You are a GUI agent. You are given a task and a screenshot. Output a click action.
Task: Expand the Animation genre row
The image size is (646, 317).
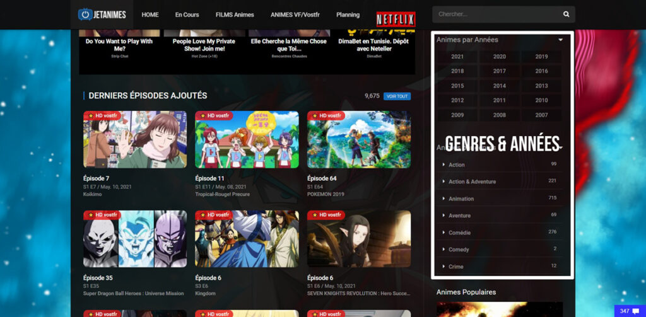click(x=500, y=199)
